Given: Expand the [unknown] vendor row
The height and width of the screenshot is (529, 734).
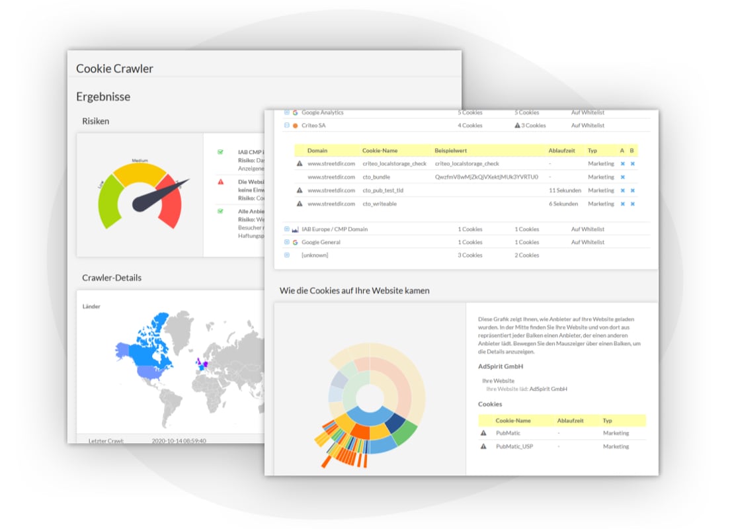Looking at the screenshot, I should click(x=286, y=255).
